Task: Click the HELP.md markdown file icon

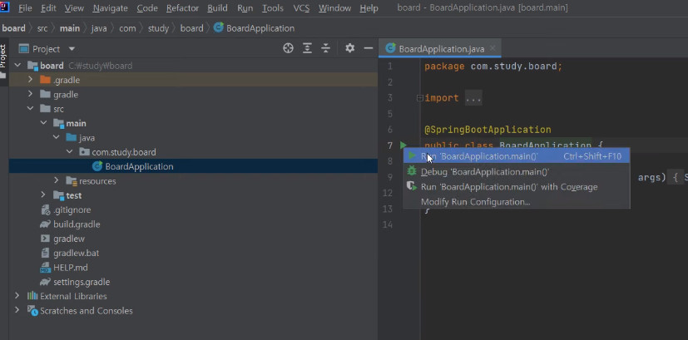Action: 45,267
